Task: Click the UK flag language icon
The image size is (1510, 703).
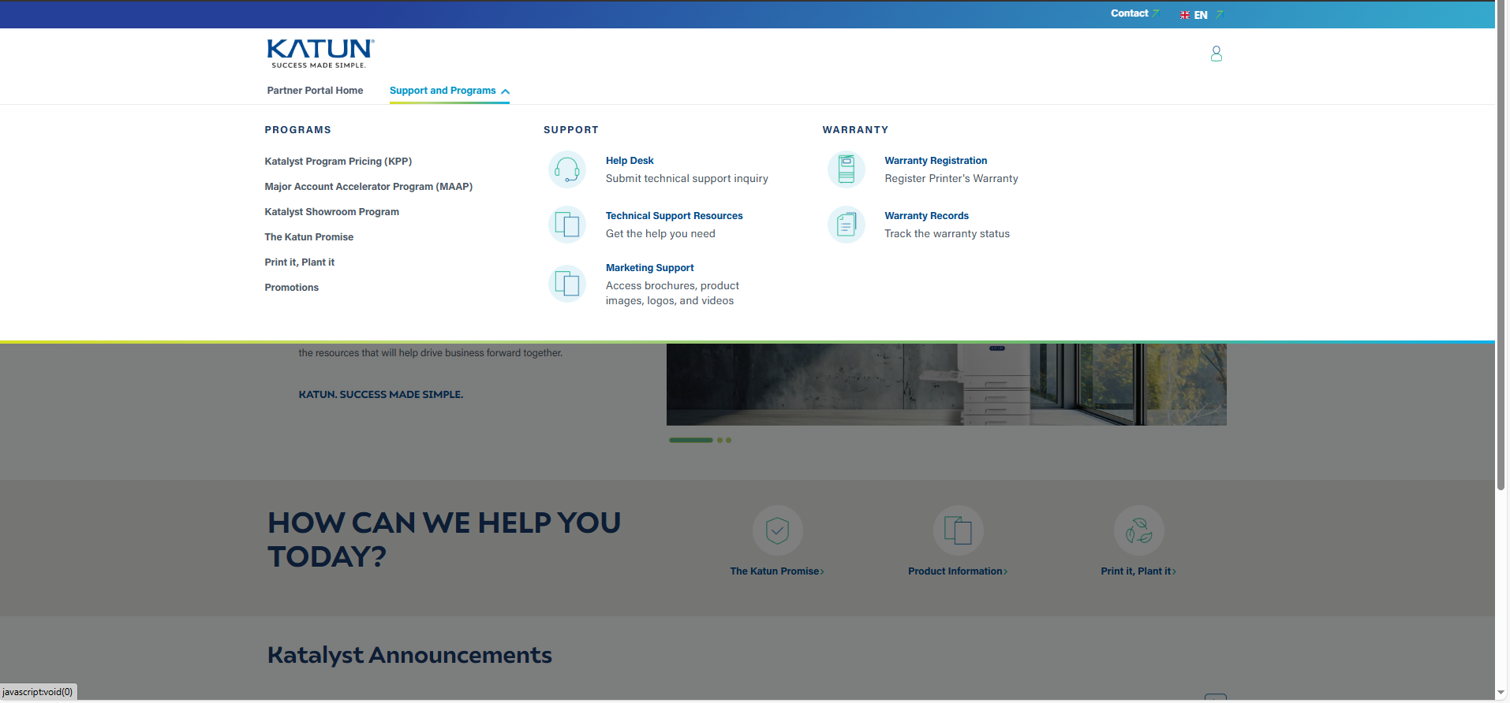Action: click(1184, 15)
